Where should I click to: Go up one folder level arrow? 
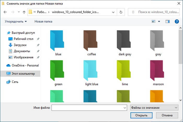[24, 12]
